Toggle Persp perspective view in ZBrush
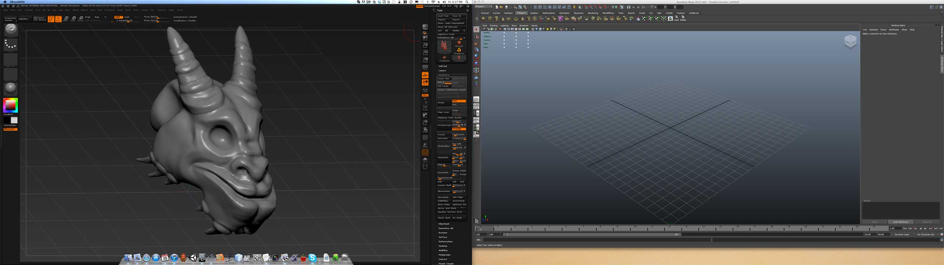The height and width of the screenshot is (265, 944). point(425,68)
